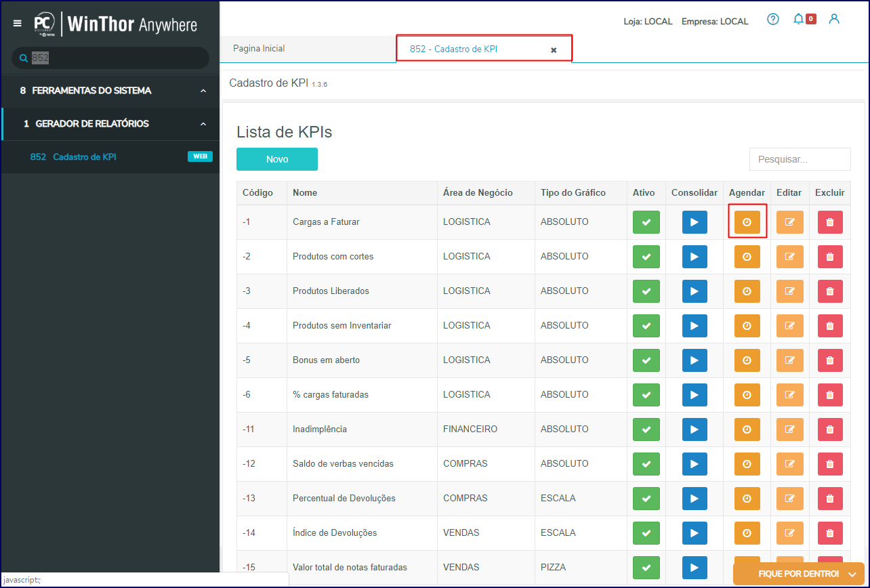Consolidate the % cargas faturadas KPI
The image size is (870, 588).
tap(695, 395)
